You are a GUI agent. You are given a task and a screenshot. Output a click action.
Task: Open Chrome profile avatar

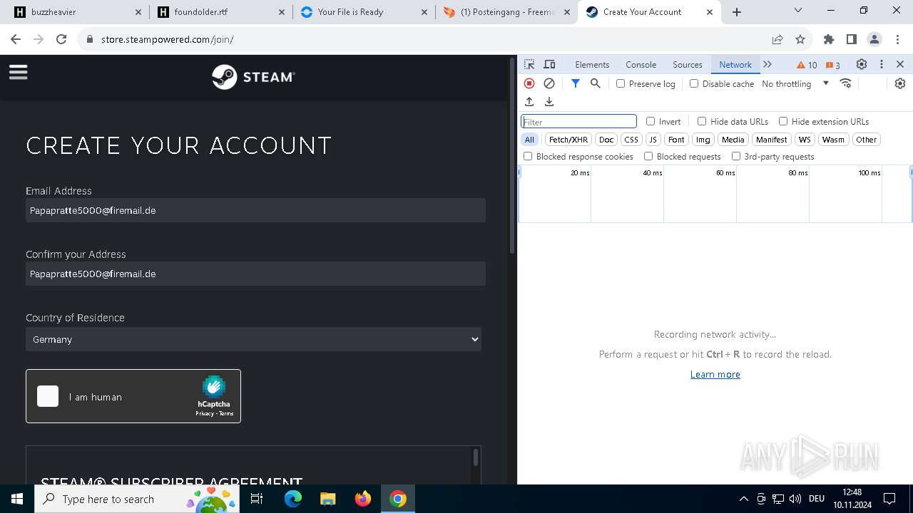[874, 39]
